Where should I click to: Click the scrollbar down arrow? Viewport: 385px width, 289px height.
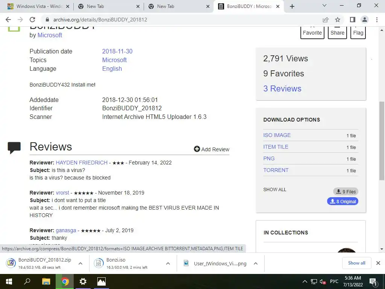[x=382, y=249]
